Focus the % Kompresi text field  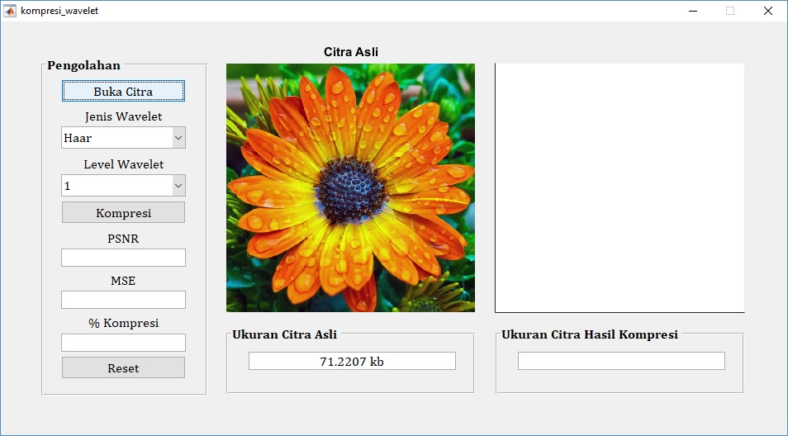[123, 343]
